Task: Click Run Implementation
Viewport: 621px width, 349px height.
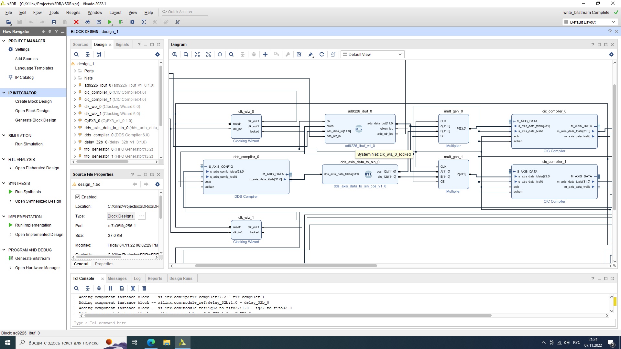Action: (33, 225)
